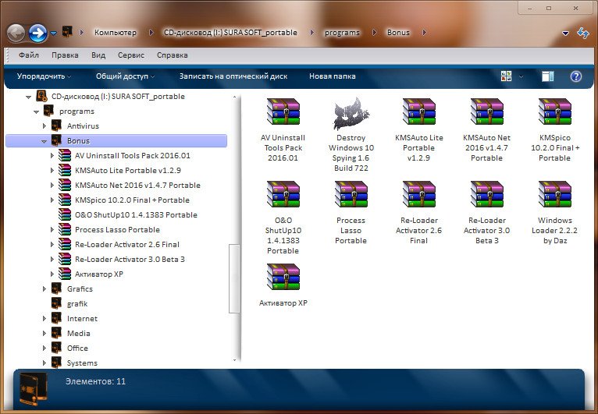Open the Вид menu
Screen dimensions: 598x414
point(98,55)
